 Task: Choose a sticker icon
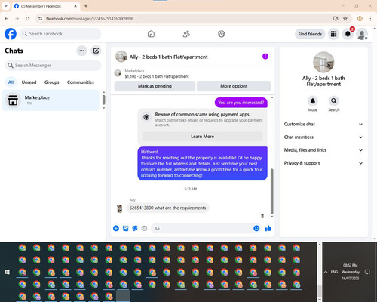[x=135, y=228]
